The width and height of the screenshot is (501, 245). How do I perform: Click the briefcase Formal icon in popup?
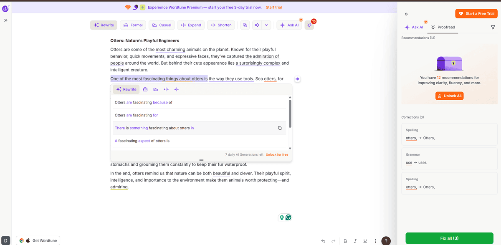pos(145,89)
